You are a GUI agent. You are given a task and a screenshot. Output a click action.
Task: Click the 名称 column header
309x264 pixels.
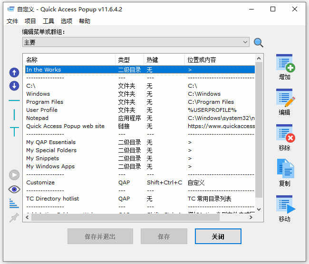[x=69, y=60]
